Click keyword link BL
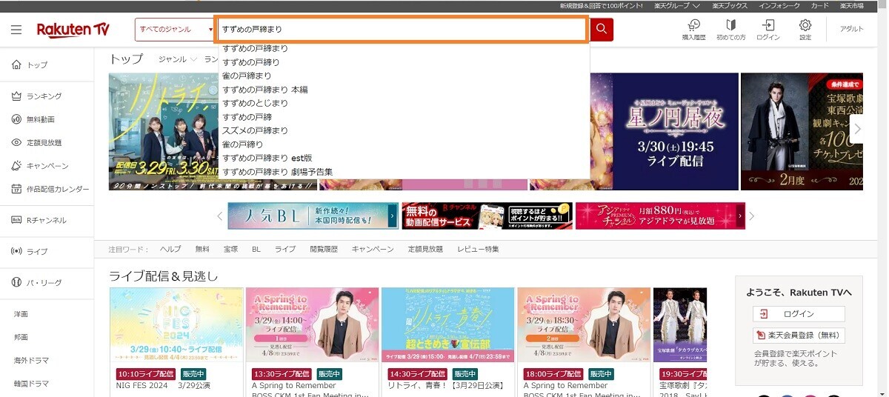The height and width of the screenshot is (397, 889). click(x=256, y=250)
